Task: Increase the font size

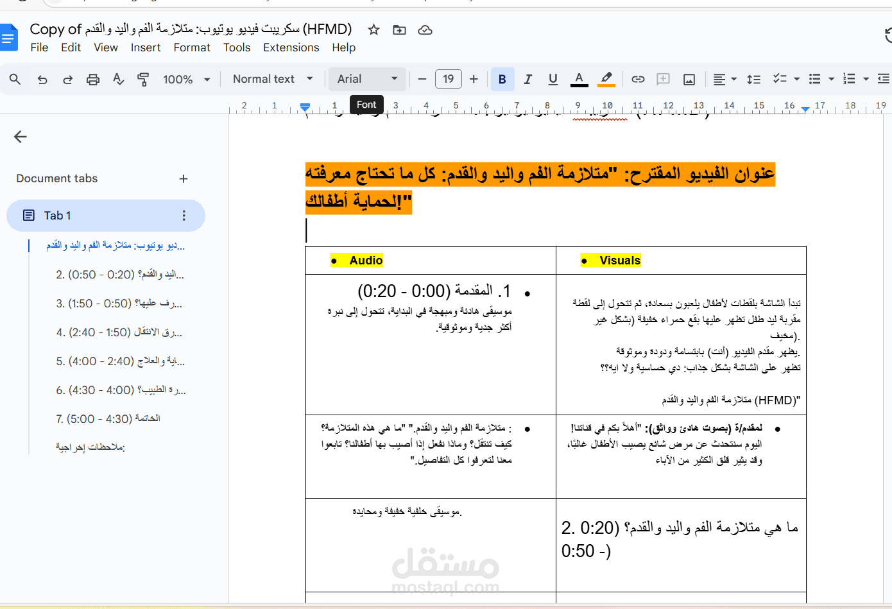Action: 474,79
